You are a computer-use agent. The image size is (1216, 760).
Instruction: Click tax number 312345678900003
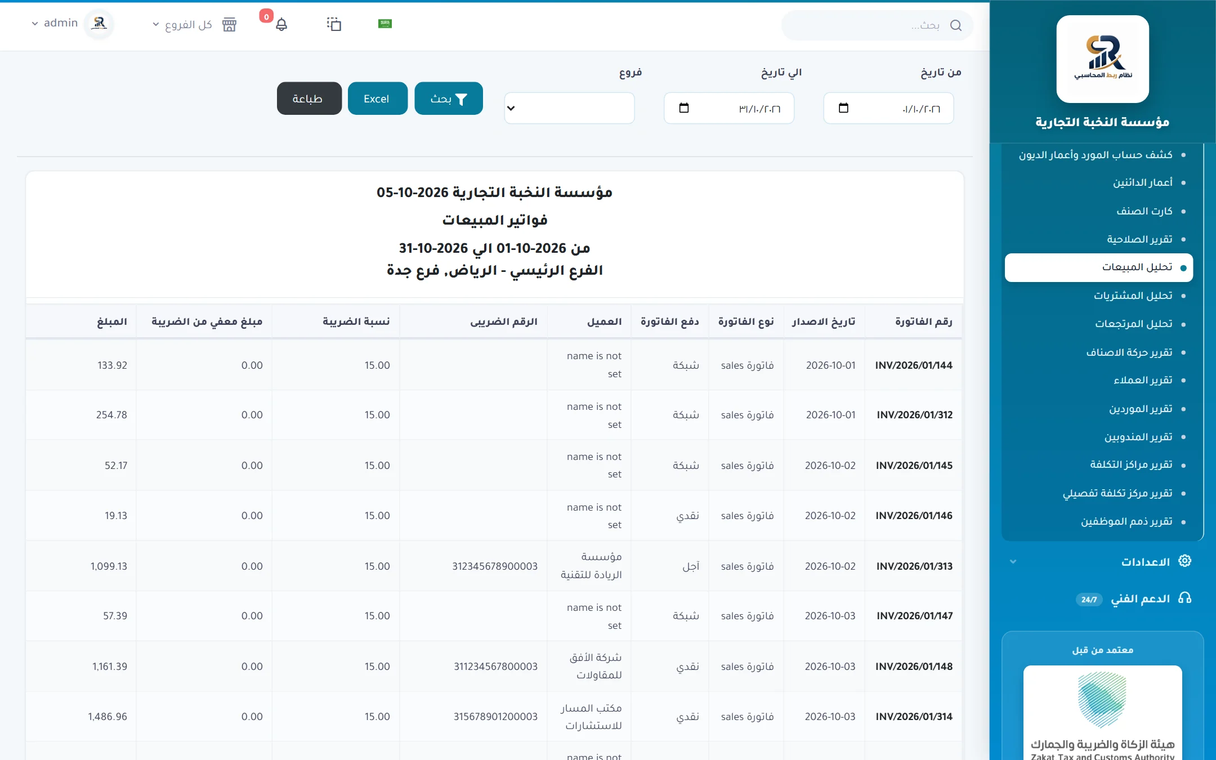point(495,566)
